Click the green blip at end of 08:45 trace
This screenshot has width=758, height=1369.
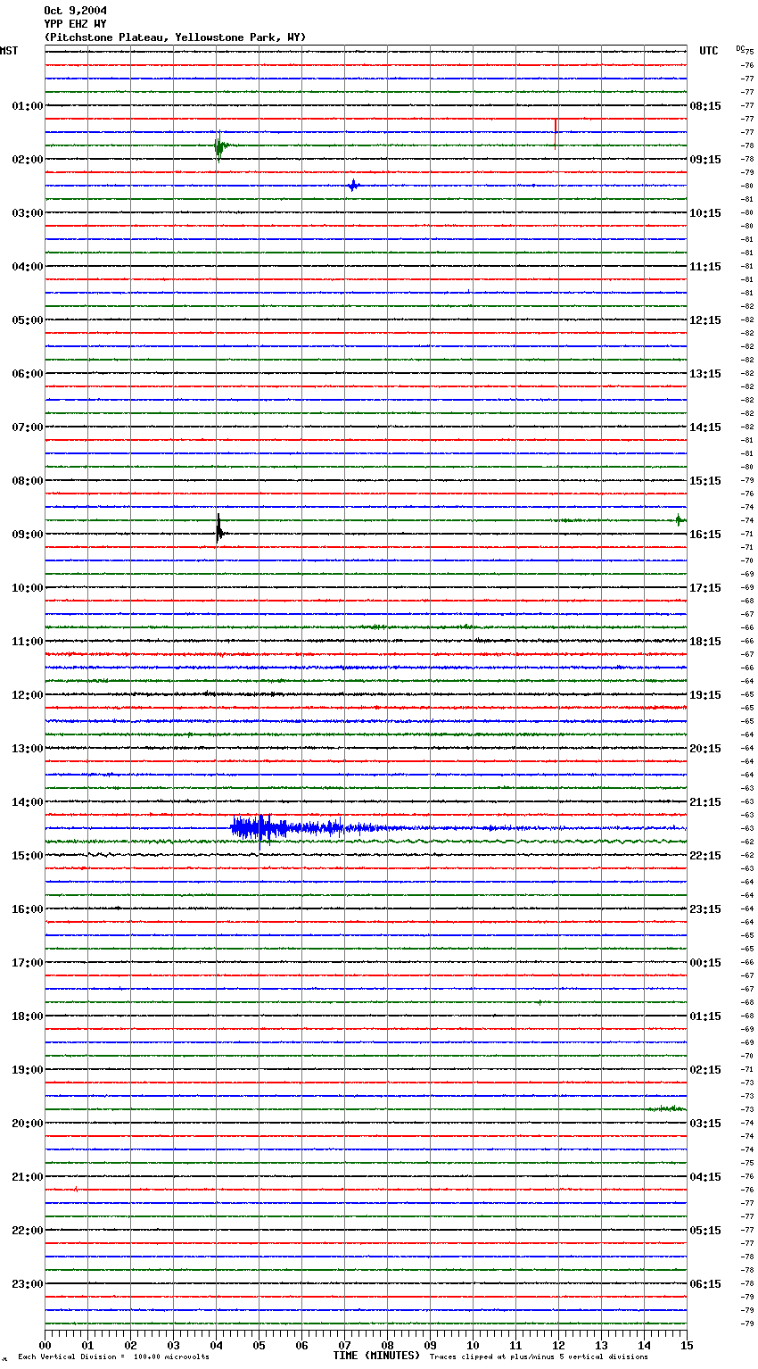[x=679, y=520]
